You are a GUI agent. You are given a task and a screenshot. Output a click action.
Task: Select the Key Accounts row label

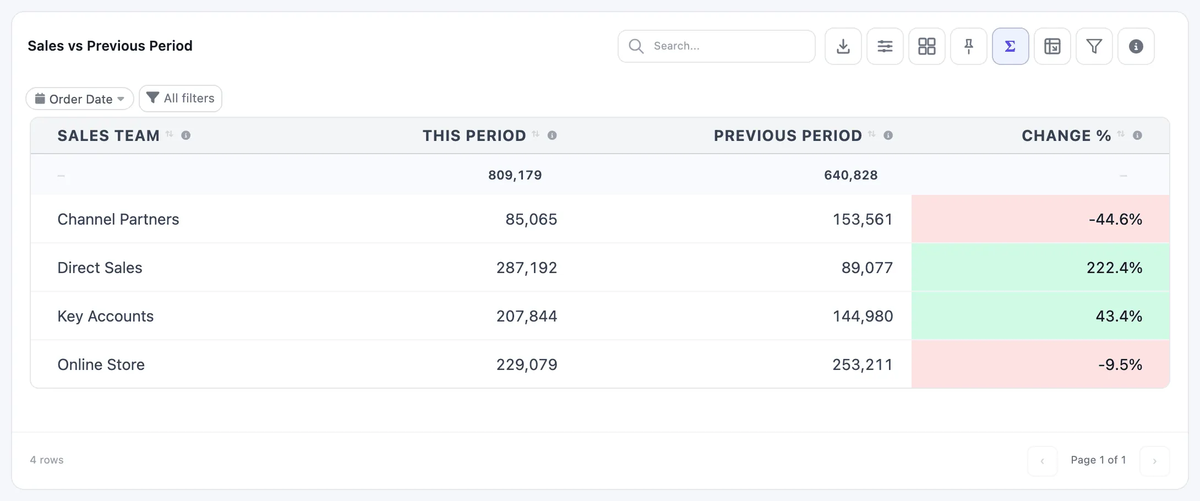click(106, 316)
